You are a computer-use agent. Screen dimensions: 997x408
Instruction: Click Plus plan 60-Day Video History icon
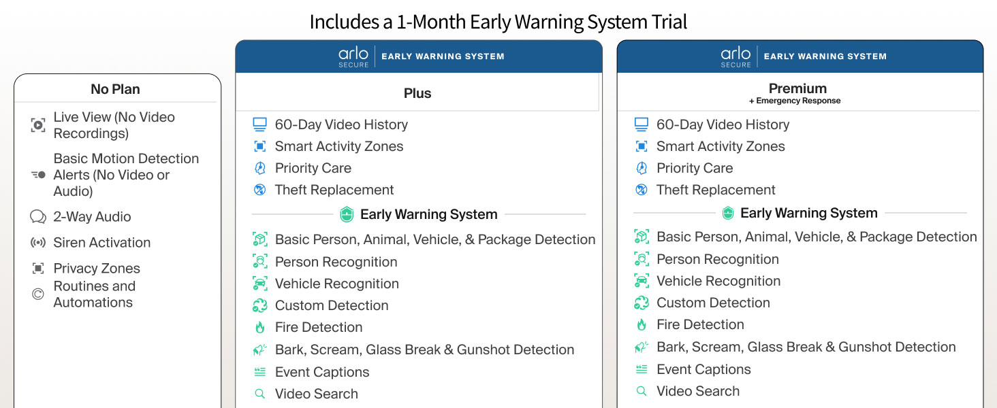tap(259, 124)
